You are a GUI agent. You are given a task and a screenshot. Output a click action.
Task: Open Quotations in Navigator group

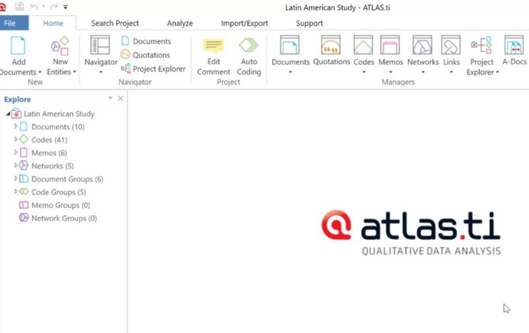pos(145,55)
